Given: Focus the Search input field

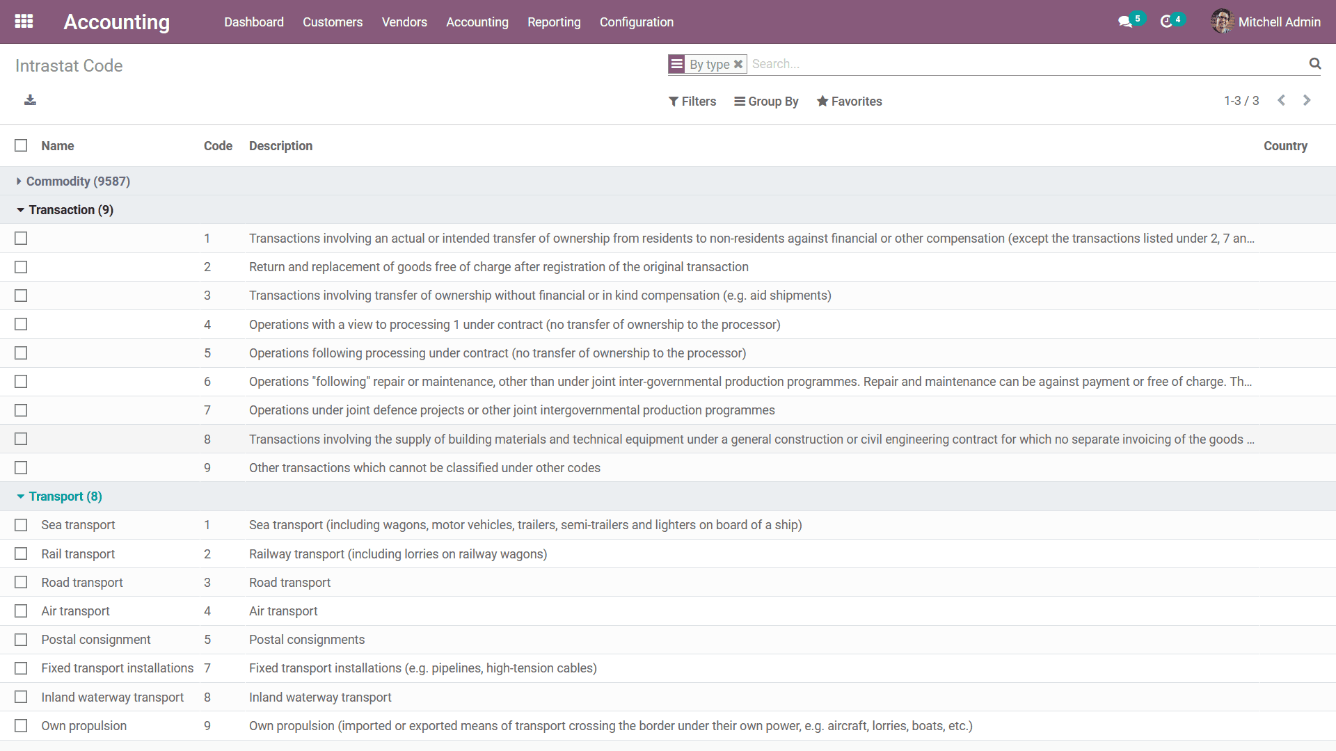Looking at the screenshot, I should click(x=1026, y=64).
